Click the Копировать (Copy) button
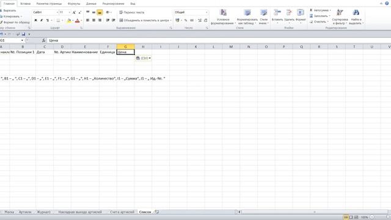 (x=10, y=16)
